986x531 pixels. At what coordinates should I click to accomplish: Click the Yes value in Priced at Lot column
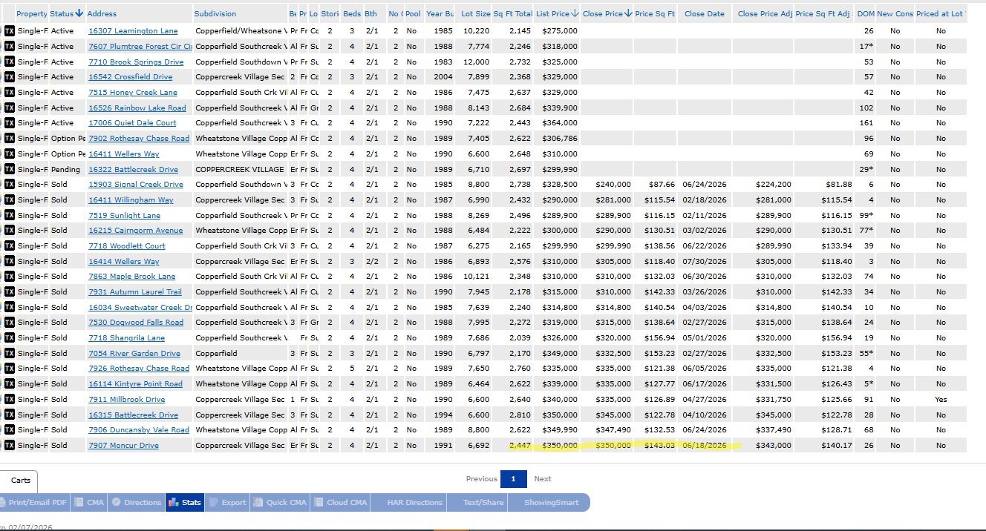(x=941, y=399)
